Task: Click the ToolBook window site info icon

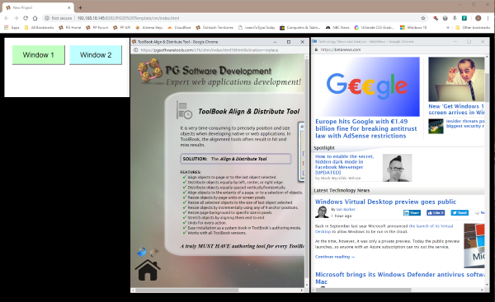Action: tap(136, 49)
